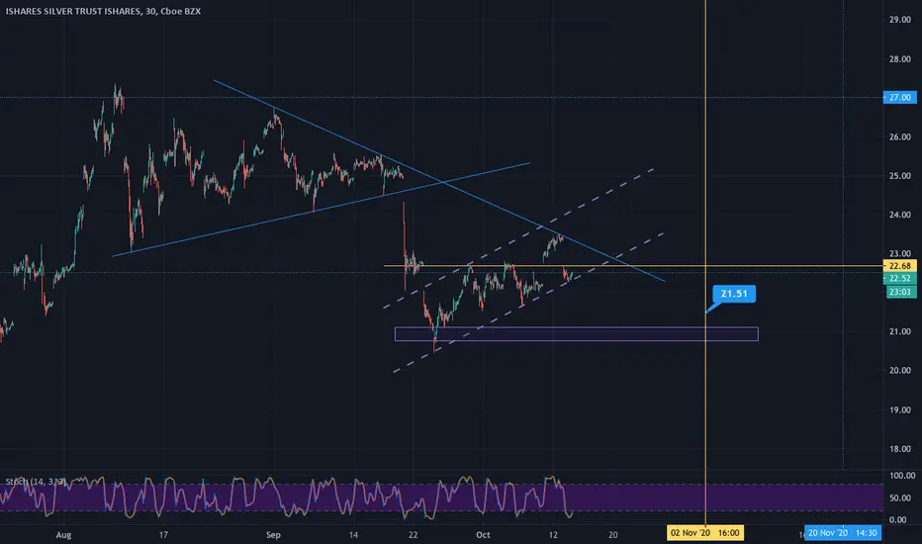The height and width of the screenshot is (544, 922).
Task: Click the 0.00 stochastic scale value
Action: click(x=898, y=520)
